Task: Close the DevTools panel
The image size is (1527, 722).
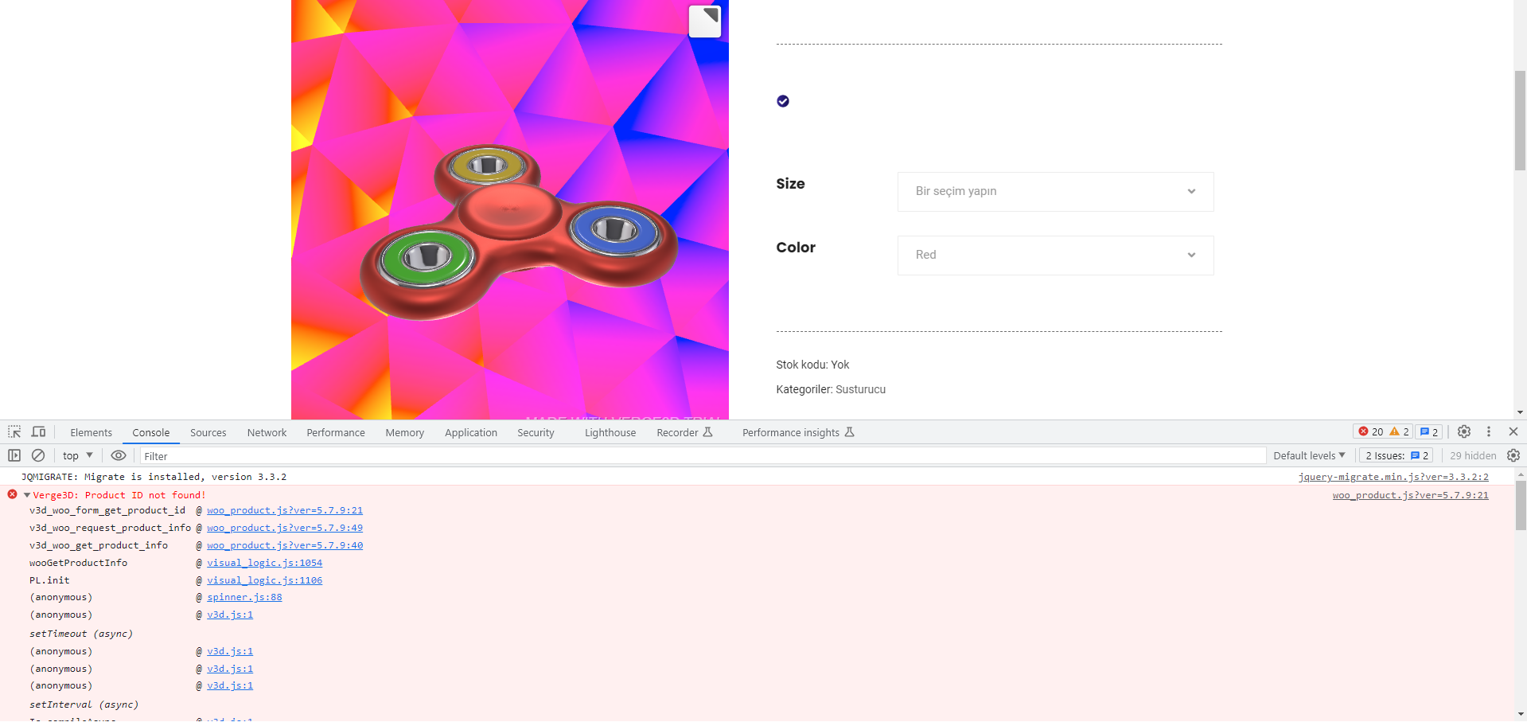Action: click(x=1513, y=431)
